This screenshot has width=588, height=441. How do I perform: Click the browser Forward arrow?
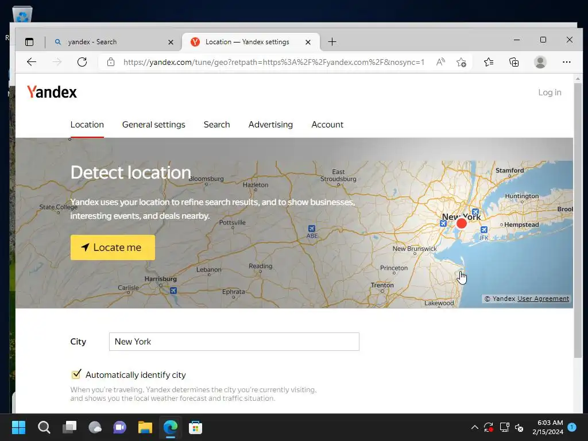tap(57, 62)
